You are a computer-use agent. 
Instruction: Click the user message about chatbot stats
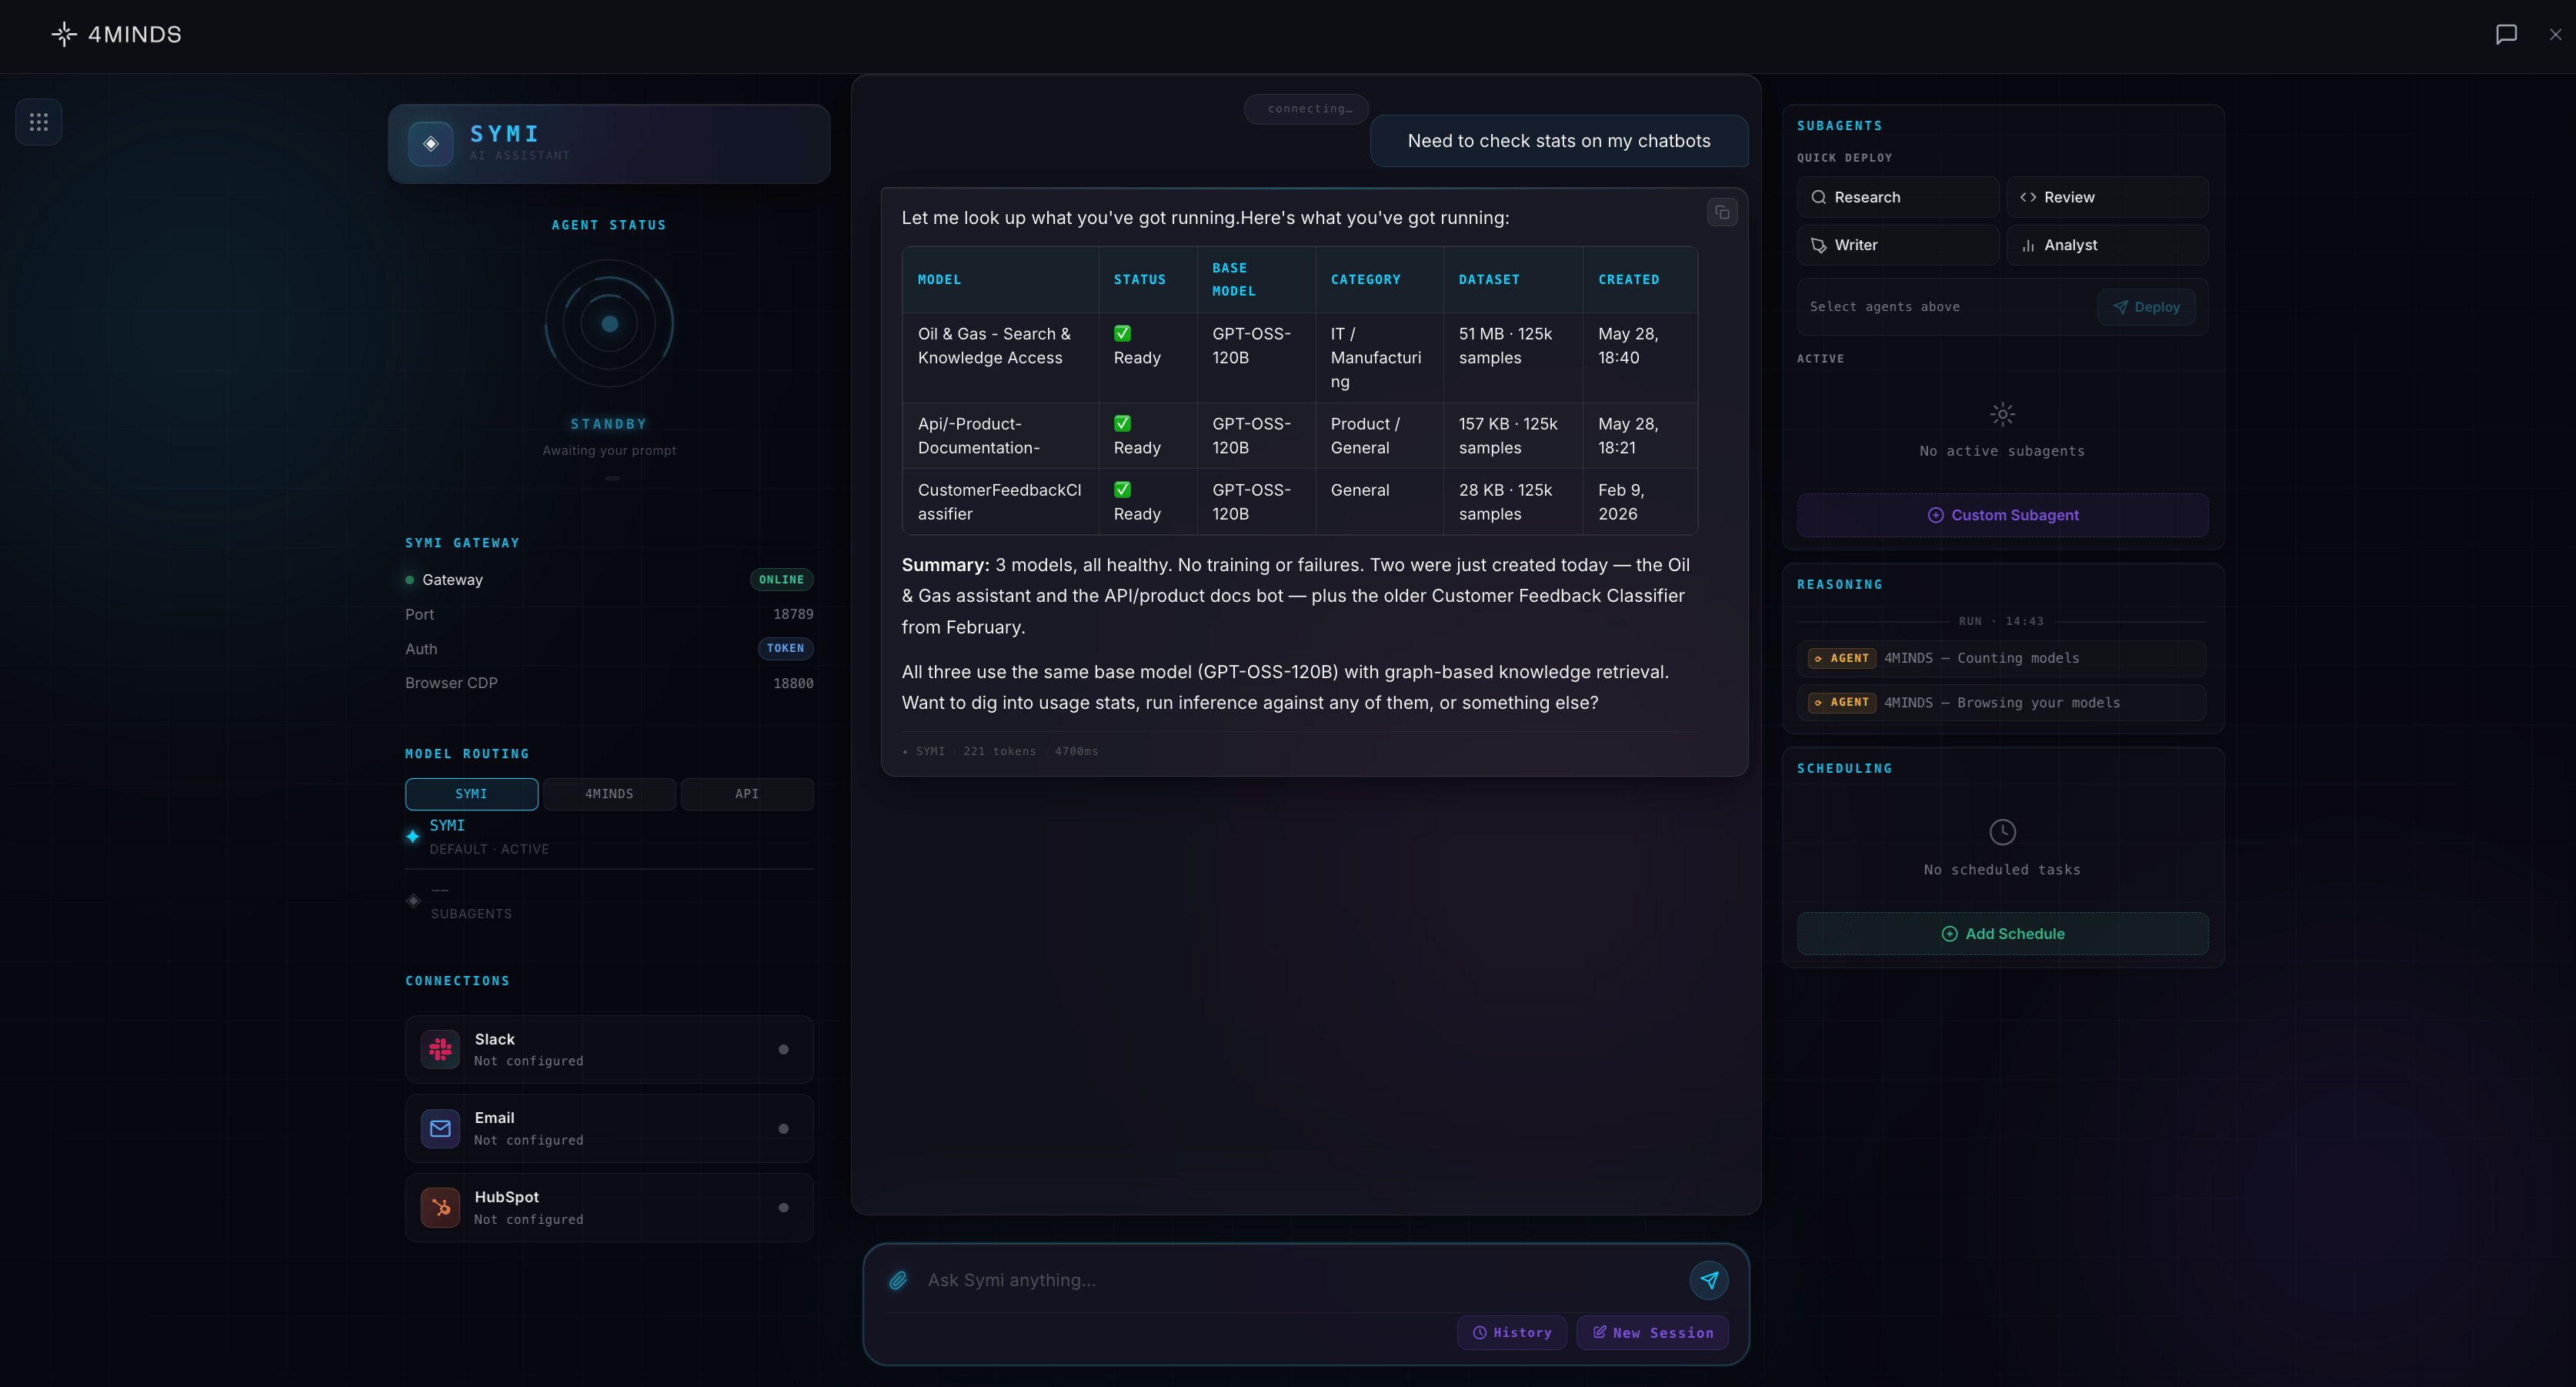click(x=1558, y=141)
